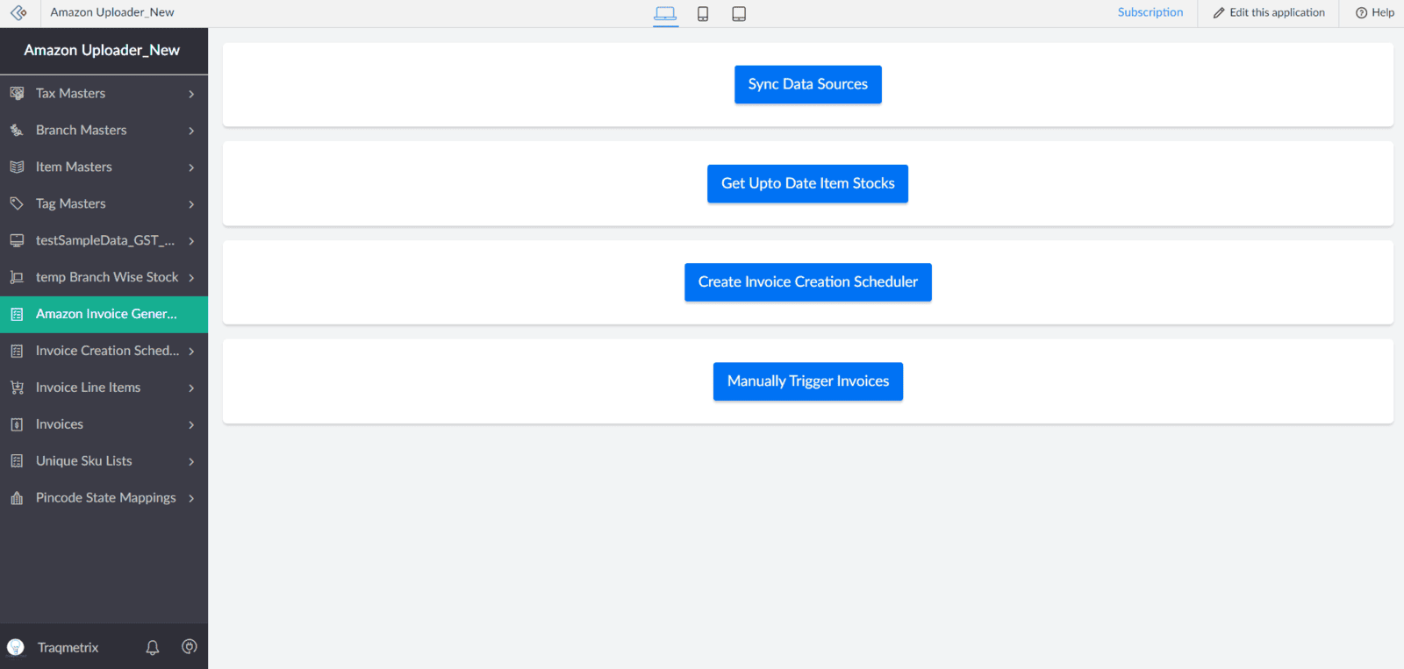Click the temp Branch Wise Stock icon

(x=17, y=277)
